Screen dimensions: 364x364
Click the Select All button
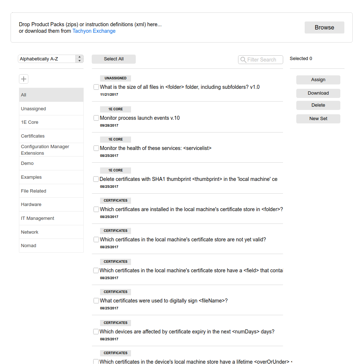[114, 59]
